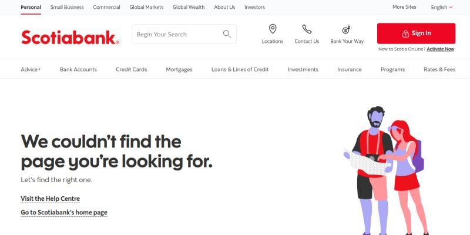Open the Advice+ menu
The width and height of the screenshot is (470, 235).
point(31,69)
